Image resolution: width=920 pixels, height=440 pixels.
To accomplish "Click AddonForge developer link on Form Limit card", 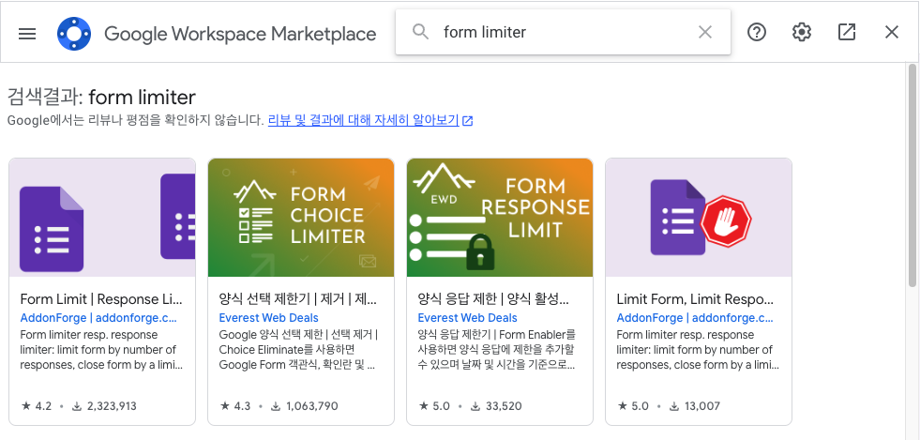I will 98,318.
